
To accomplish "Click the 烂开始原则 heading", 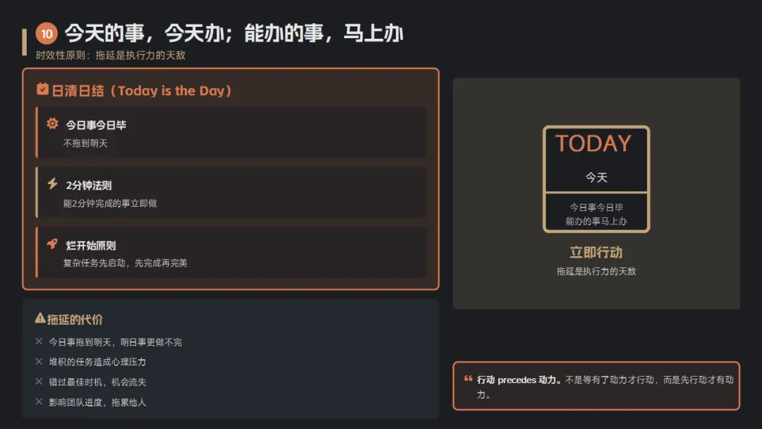I will coord(91,246).
